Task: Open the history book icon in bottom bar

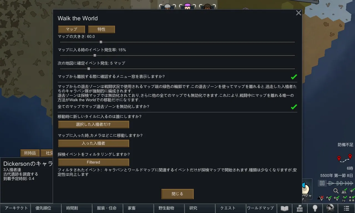Action: click(x=285, y=208)
